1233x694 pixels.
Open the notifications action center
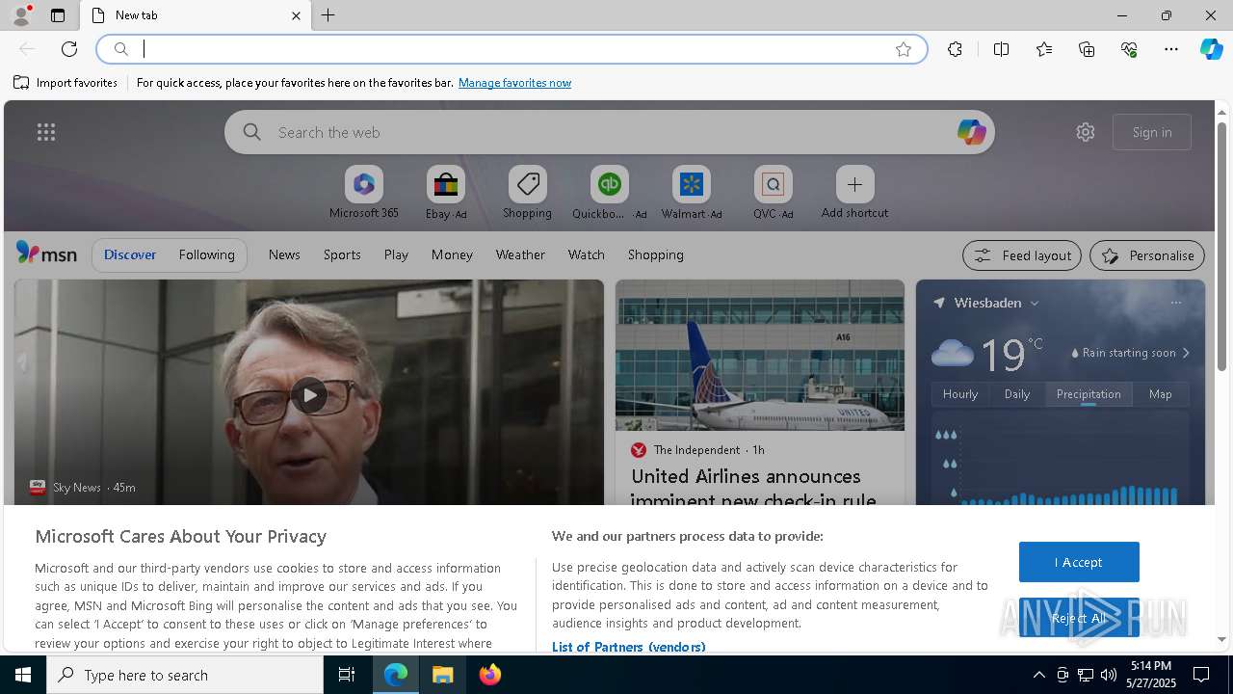1202,675
